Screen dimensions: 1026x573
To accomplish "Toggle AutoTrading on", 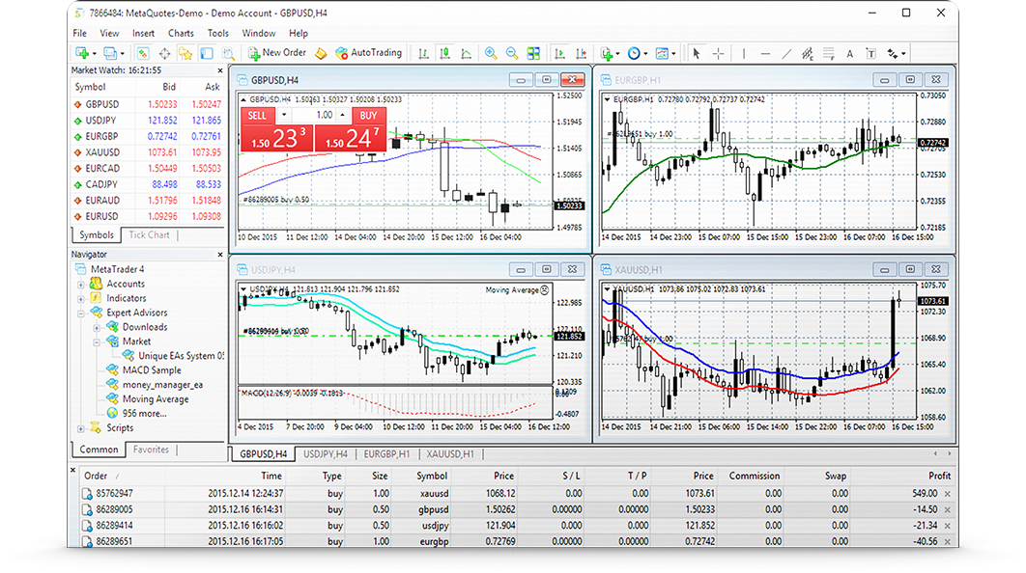I will coord(369,53).
